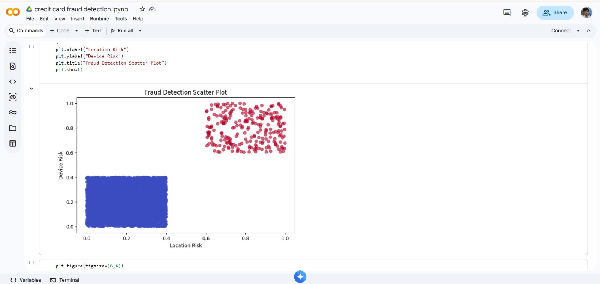Open the Terminal panel at the bottom
600x284 pixels.
tap(65, 280)
